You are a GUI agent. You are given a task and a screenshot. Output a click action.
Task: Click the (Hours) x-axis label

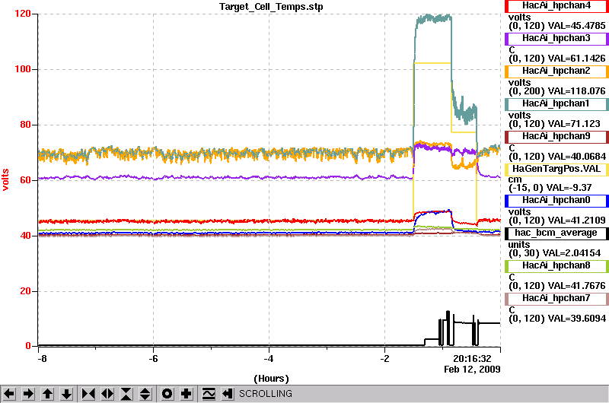(271, 379)
